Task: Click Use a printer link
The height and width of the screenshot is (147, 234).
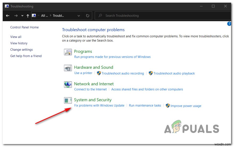Action: click(x=83, y=73)
